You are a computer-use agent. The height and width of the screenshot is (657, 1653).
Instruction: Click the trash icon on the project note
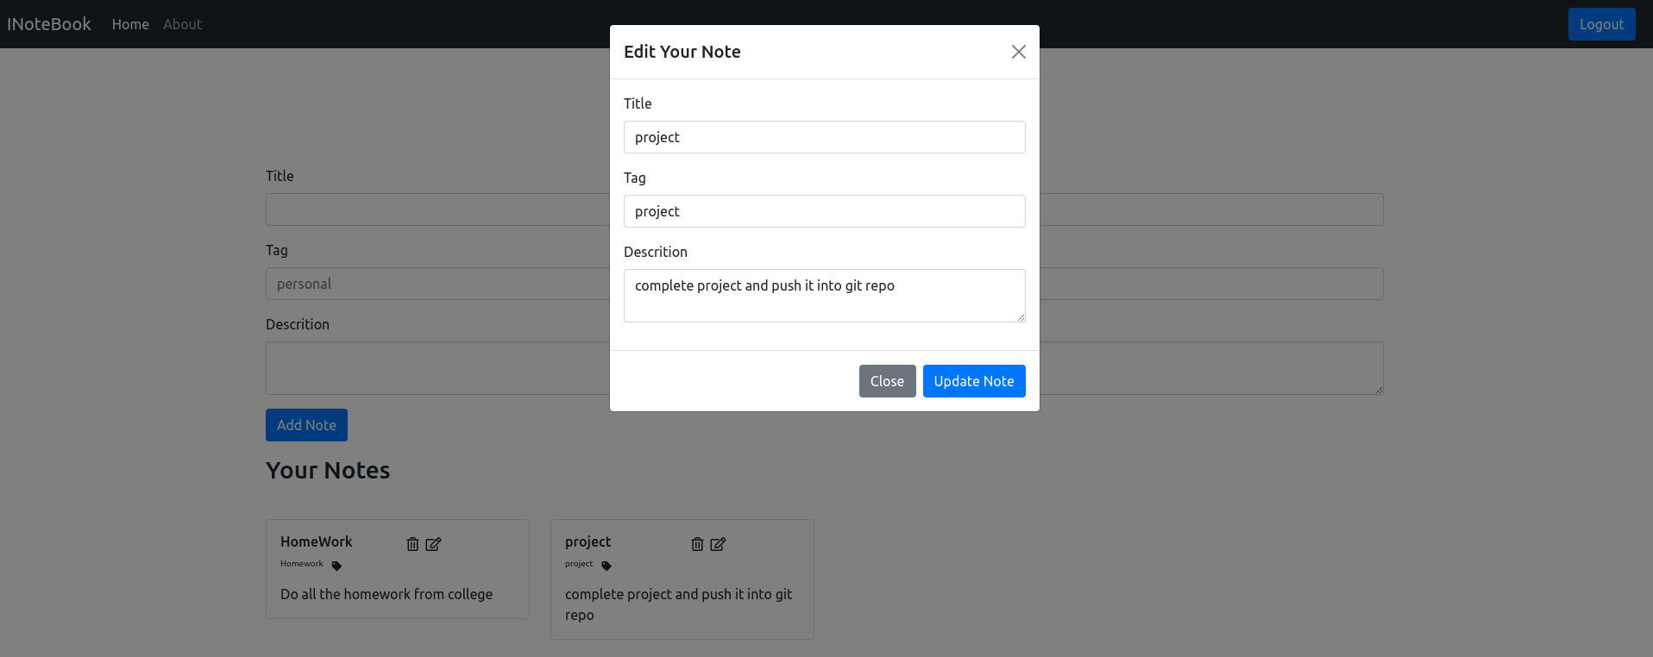pyautogui.click(x=697, y=544)
